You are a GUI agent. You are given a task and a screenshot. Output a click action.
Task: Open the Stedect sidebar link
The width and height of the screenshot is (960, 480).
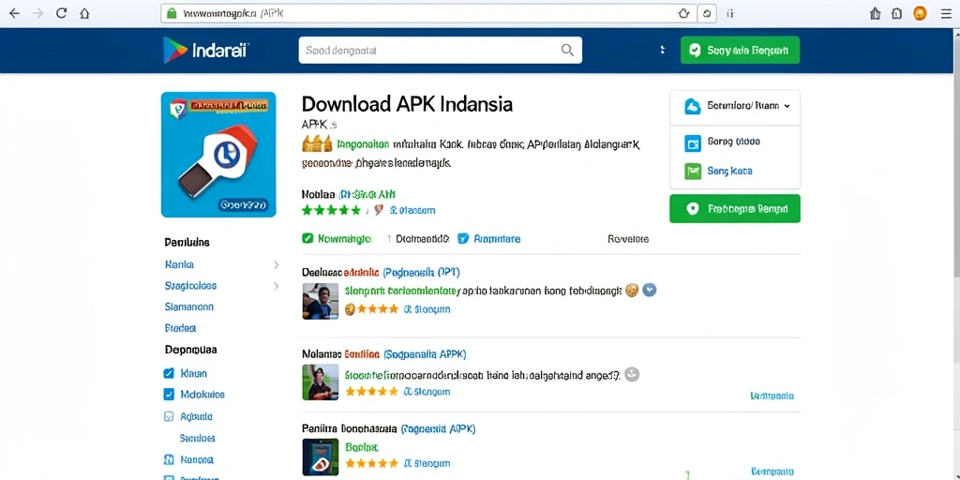pyautogui.click(x=180, y=328)
